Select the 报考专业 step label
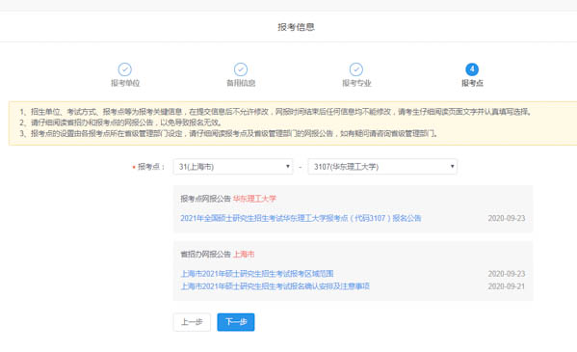577x352 pixels. coord(356,83)
